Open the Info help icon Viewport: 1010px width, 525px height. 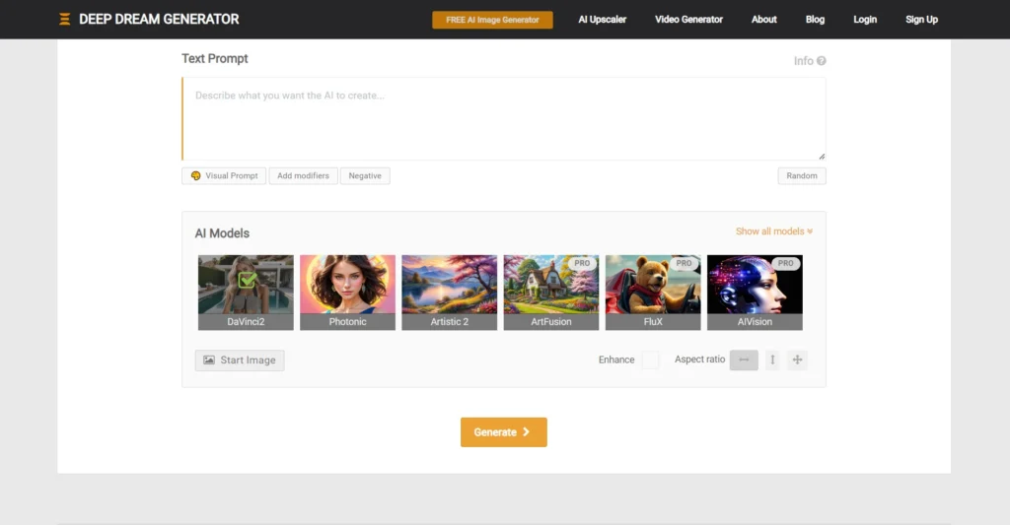pyautogui.click(x=822, y=61)
